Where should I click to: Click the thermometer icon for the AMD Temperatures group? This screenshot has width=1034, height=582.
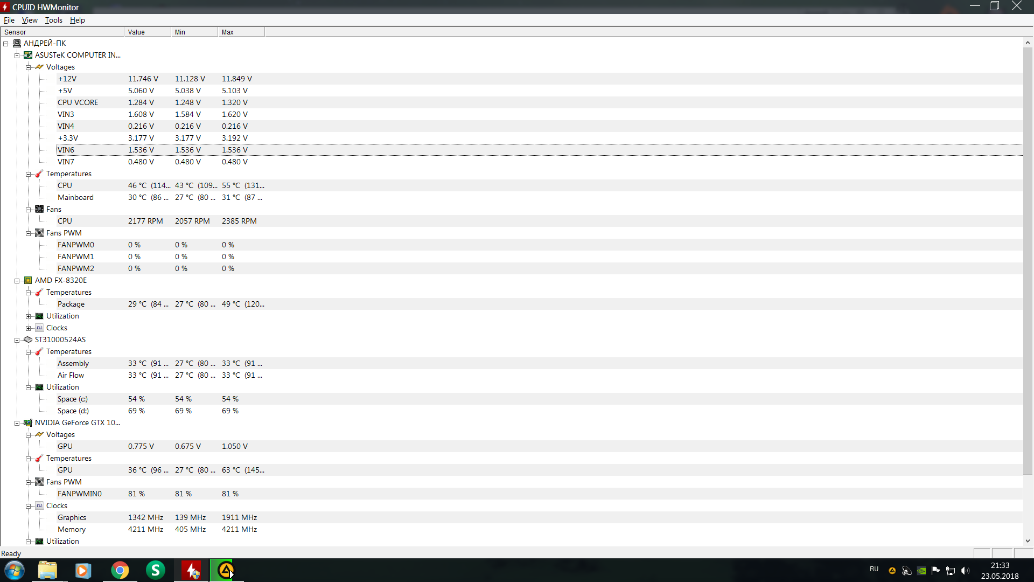39,292
